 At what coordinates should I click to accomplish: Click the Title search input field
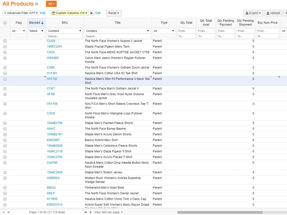(x=117, y=36)
